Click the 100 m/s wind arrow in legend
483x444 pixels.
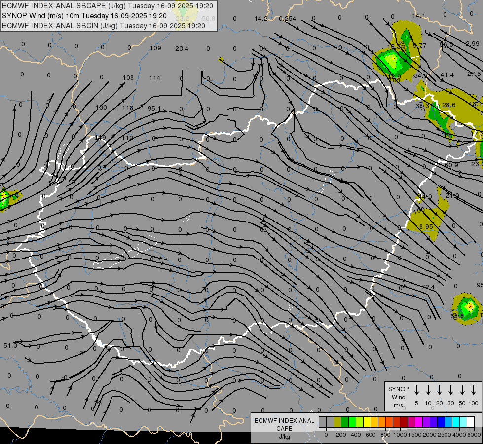click(474, 390)
